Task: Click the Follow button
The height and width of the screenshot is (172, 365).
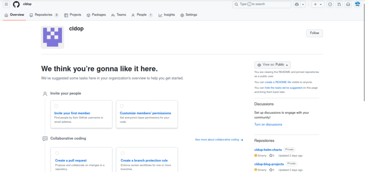Action: [x=314, y=33]
